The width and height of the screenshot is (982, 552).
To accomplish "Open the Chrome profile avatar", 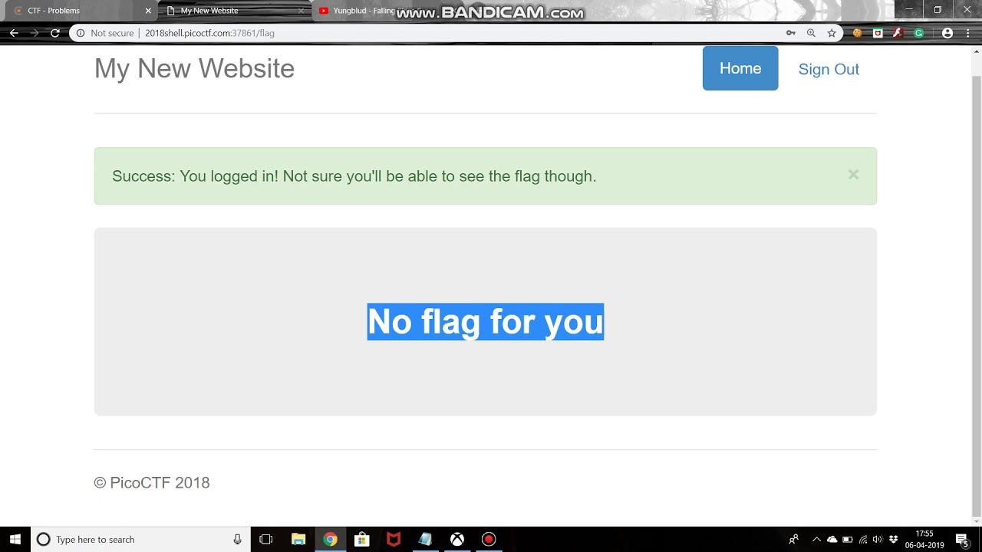I will [x=947, y=33].
